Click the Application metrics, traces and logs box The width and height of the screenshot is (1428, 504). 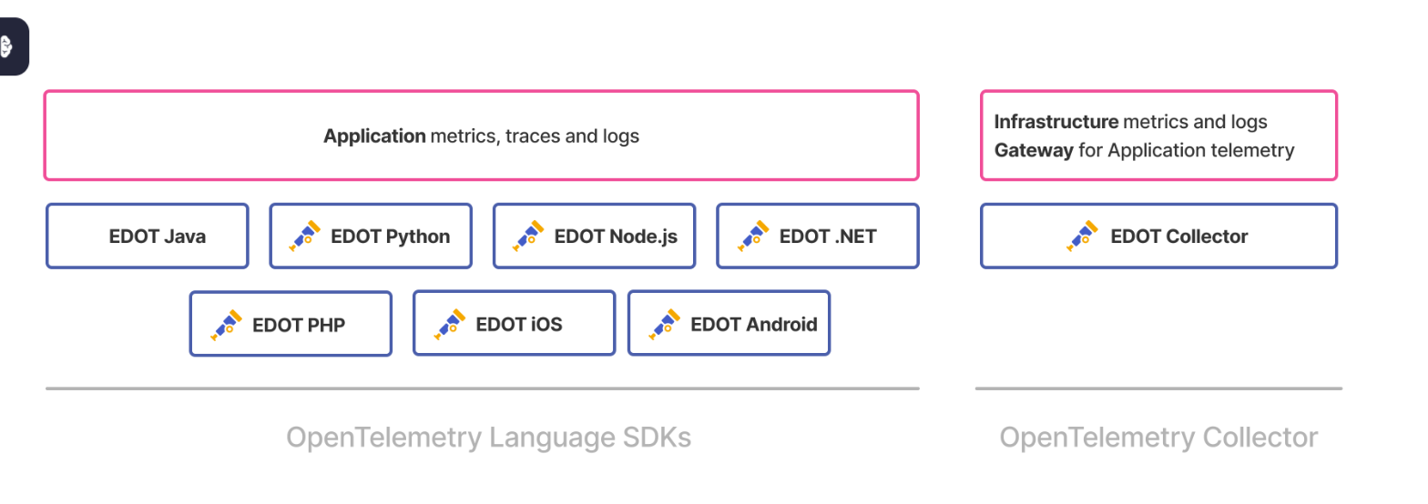(x=482, y=136)
